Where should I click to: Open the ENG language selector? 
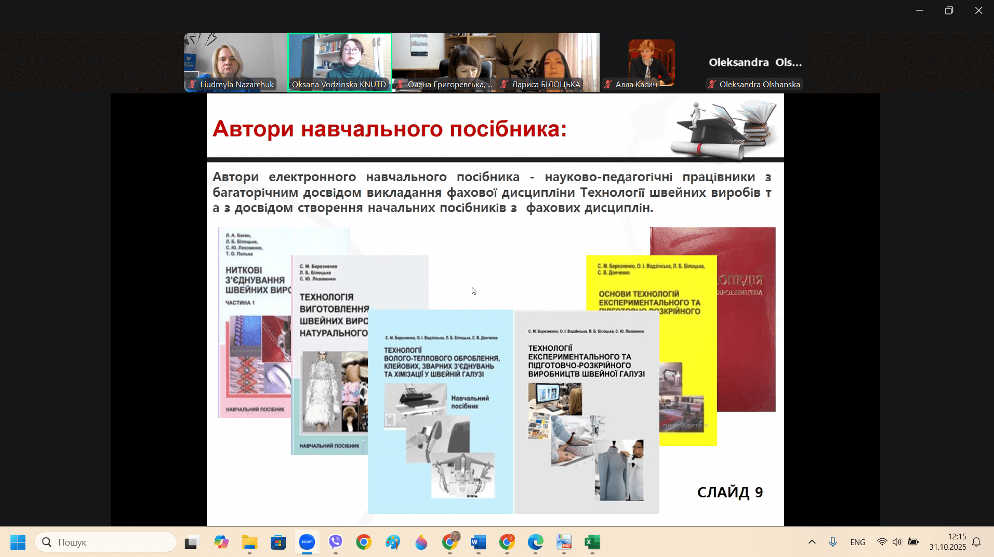(857, 542)
